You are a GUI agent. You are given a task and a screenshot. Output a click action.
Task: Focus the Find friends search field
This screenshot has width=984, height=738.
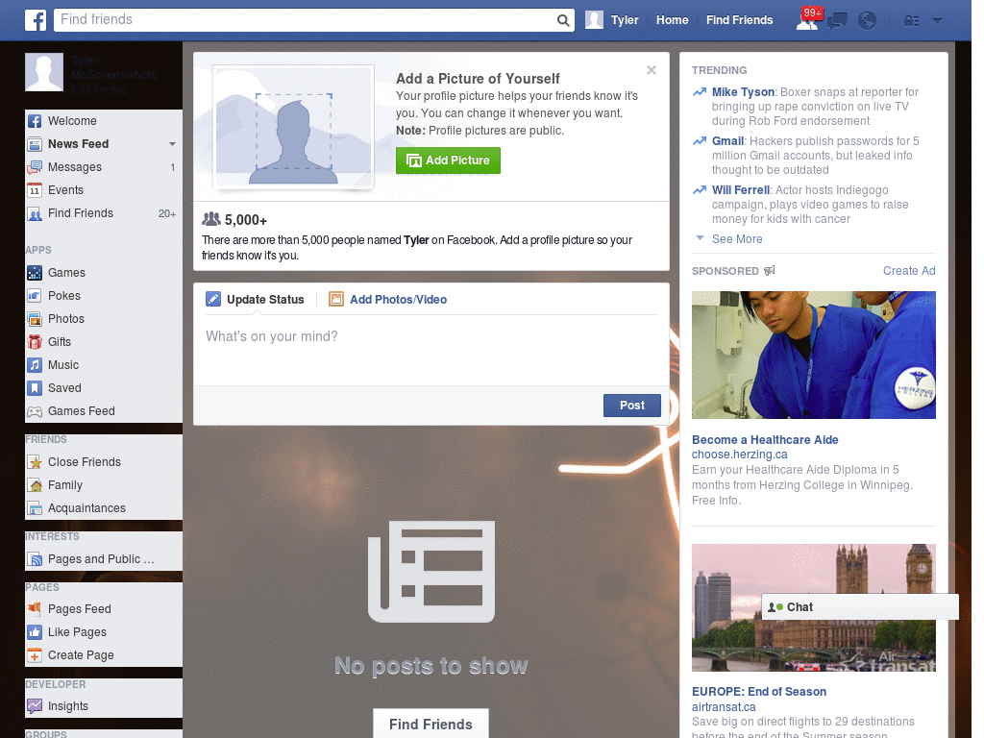305,20
